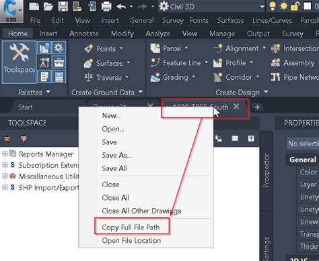Image resolution: width=319 pixels, height=261 pixels.
Task: Open the File menu
Action: coord(35,21)
